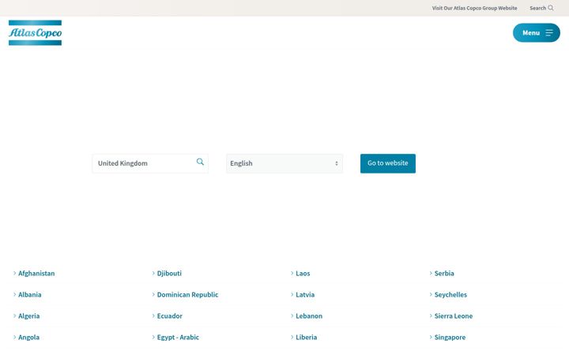Click the United Kingdom country search field

pos(150,163)
